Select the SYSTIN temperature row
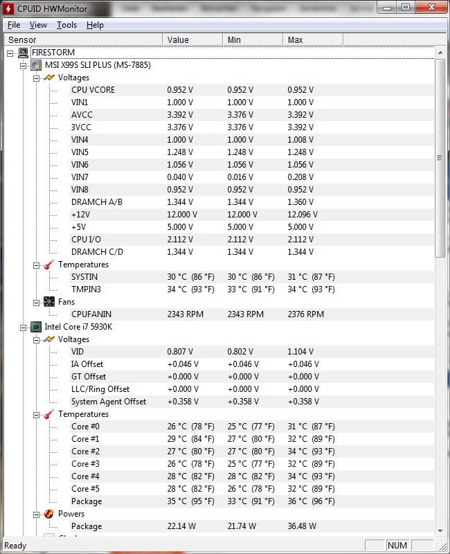The width and height of the screenshot is (450, 554). pos(252,276)
